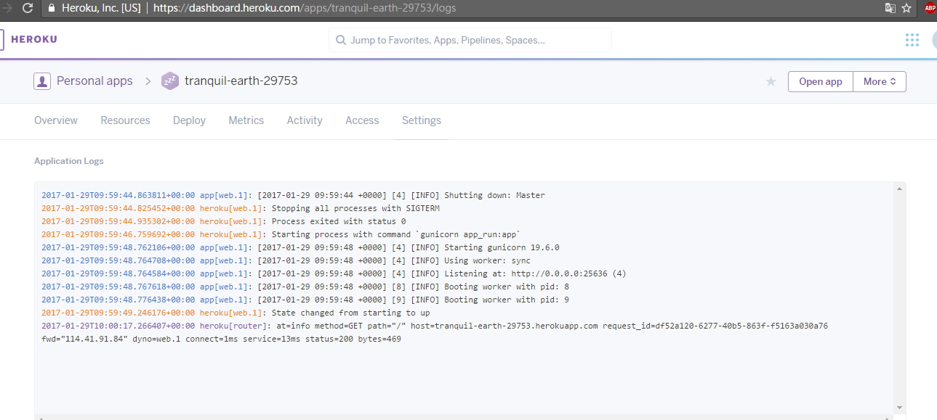The width and height of the screenshot is (937, 420).
Task: Bookmark page with browser star icon
Action: click(906, 9)
